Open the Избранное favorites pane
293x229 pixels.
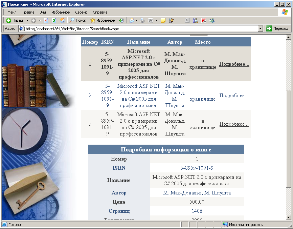click(x=103, y=20)
